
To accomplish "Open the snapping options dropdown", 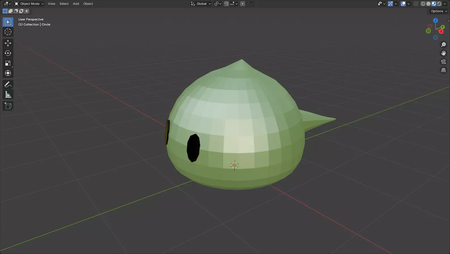I will pos(234,4).
